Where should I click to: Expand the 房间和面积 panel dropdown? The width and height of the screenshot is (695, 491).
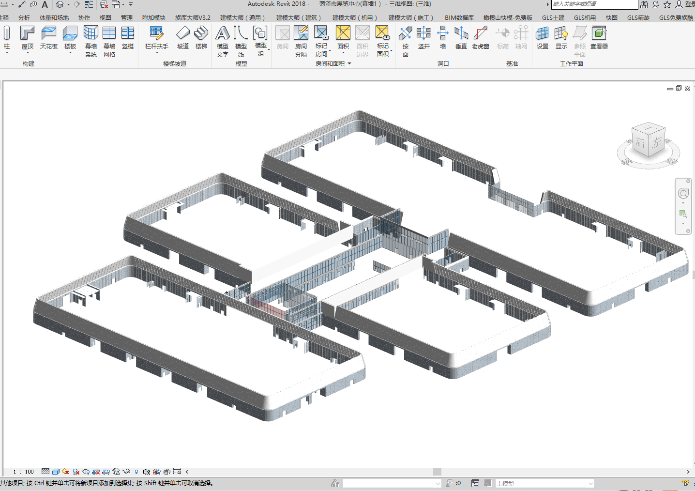pyautogui.click(x=349, y=63)
